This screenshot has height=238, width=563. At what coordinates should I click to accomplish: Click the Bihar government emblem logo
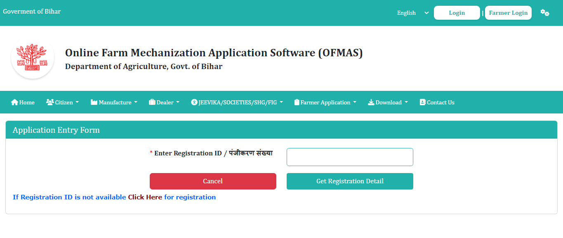point(32,59)
